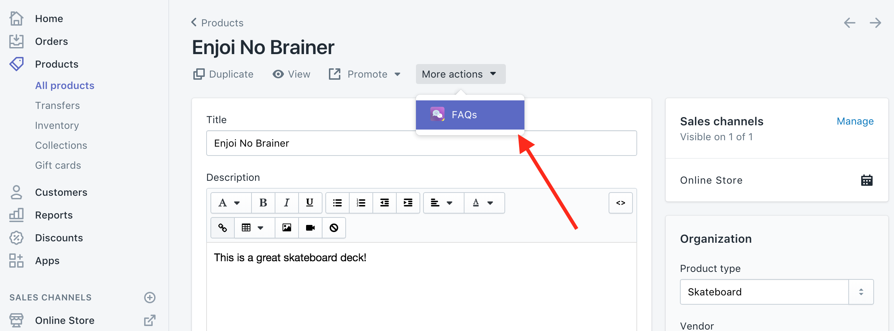This screenshot has height=331, width=894.
Task: Select FAQs from the actions menu
Action: tap(469, 115)
